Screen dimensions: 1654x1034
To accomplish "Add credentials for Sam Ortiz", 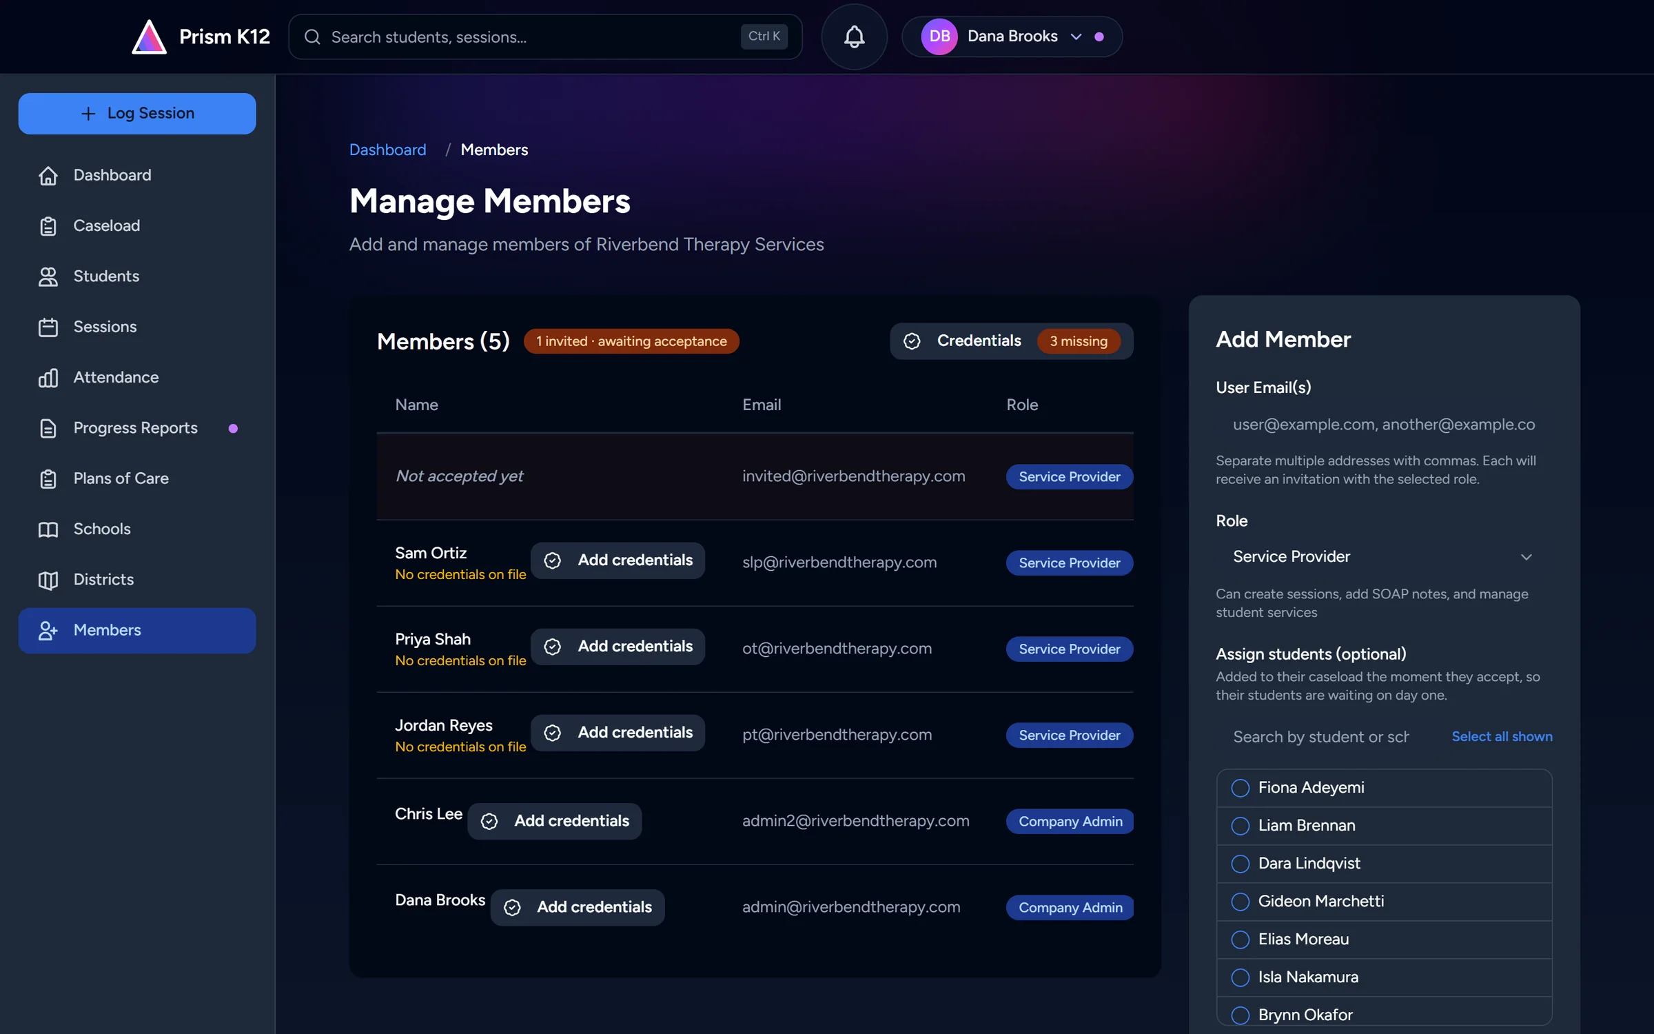I will point(617,560).
